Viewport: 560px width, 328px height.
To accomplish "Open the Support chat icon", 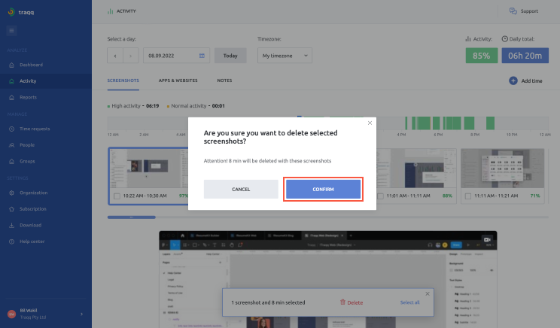I will tap(513, 11).
